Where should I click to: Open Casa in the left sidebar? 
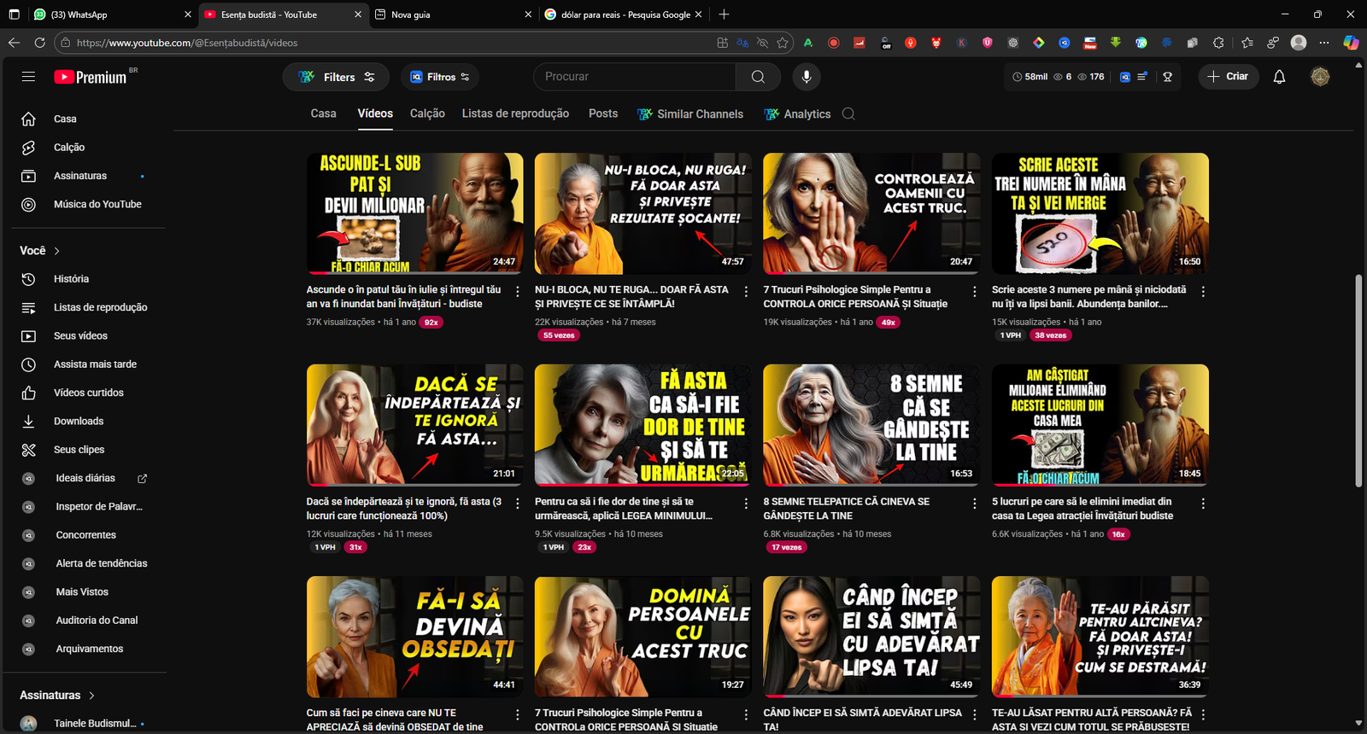point(65,119)
